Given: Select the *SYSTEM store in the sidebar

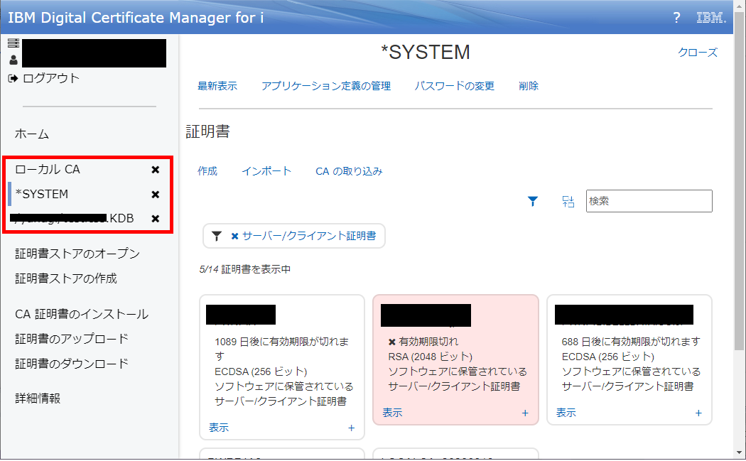Looking at the screenshot, I should (x=42, y=194).
